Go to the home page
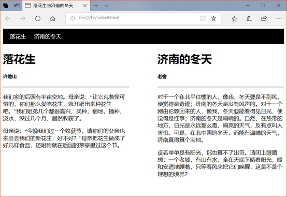This screenshot has height=197, width=287. click(x=53, y=19)
